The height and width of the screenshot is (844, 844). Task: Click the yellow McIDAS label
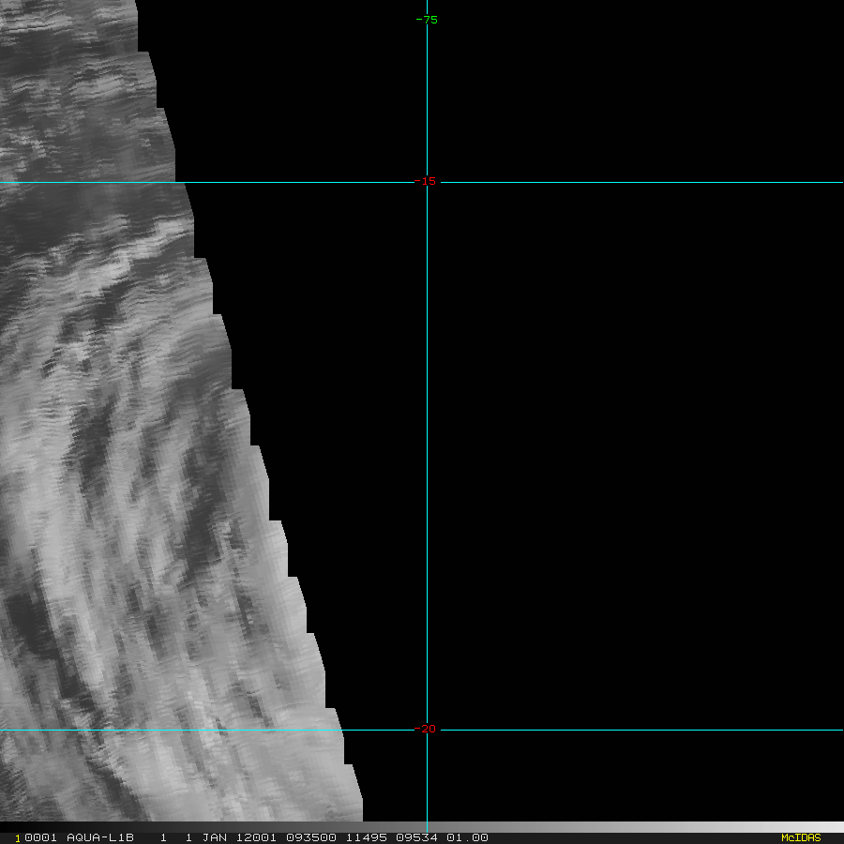pos(800,837)
